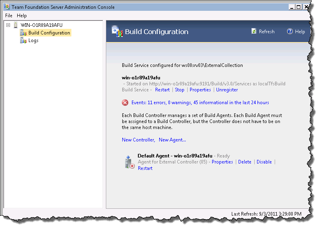Image resolution: width=320 pixels, height=228 pixels.
Task: Click the Logs tree node icon
Action: pos(23,40)
